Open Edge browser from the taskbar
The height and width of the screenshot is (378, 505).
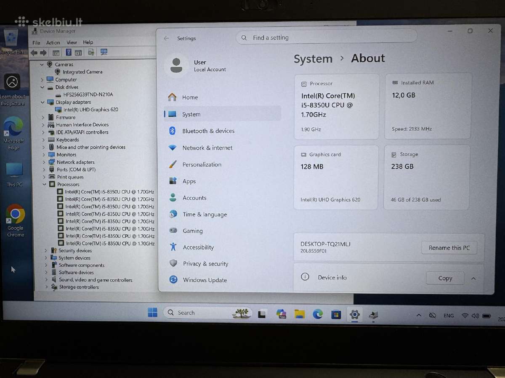coord(317,314)
